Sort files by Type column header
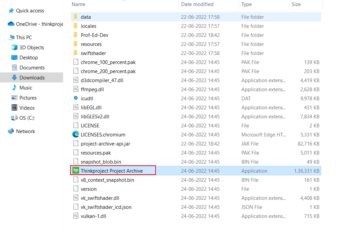 click(x=246, y=4)
